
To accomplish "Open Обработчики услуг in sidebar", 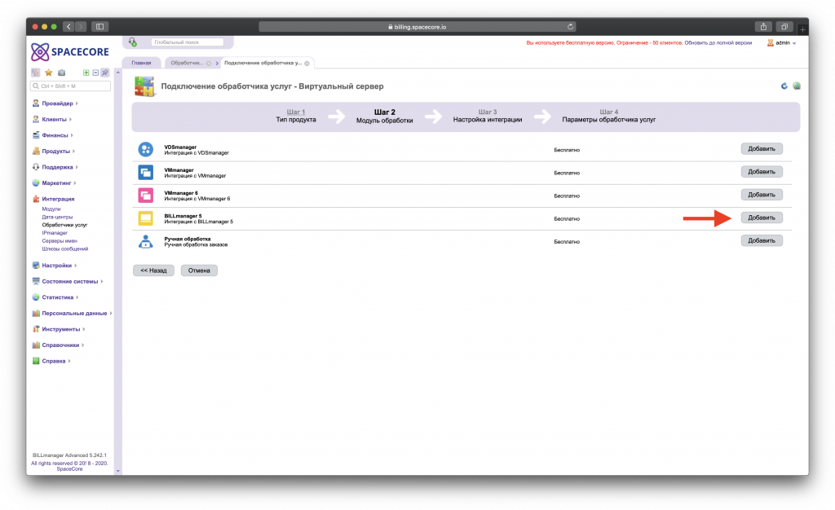I will [64, 225].
